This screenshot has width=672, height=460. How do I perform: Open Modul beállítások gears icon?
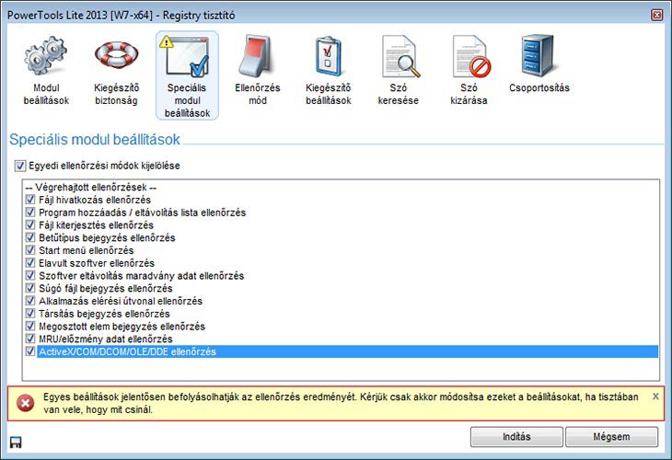click(45, 56)
